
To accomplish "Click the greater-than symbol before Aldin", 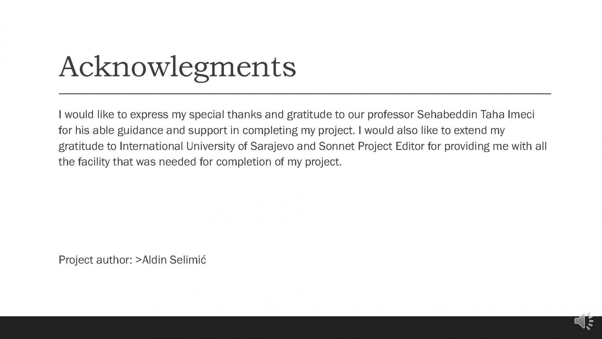I will 138,260.
